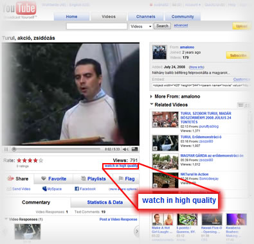The height and width of the screenshot is (244, 254).
Task: Open the video response thumbnail
Action: tap(28, 232)
